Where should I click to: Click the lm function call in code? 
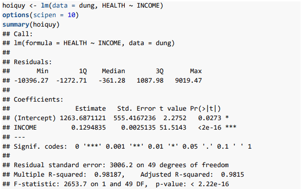click(102, 6)
